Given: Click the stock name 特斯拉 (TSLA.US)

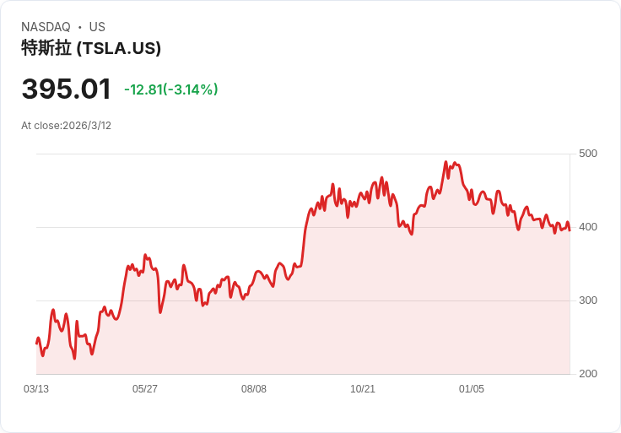Looking at the screenshot, I should click(91, 48).
